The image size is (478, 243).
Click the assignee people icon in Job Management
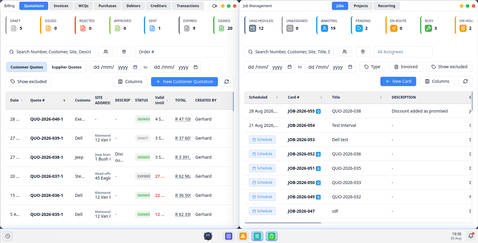[345, 52]
